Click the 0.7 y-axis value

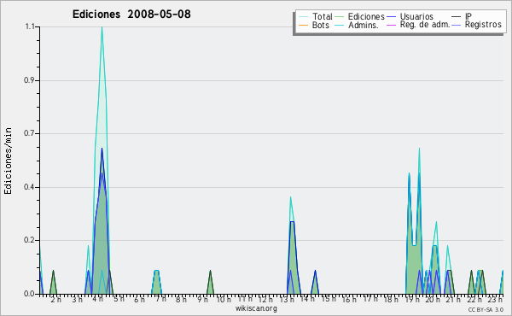(x=29, y=133)
